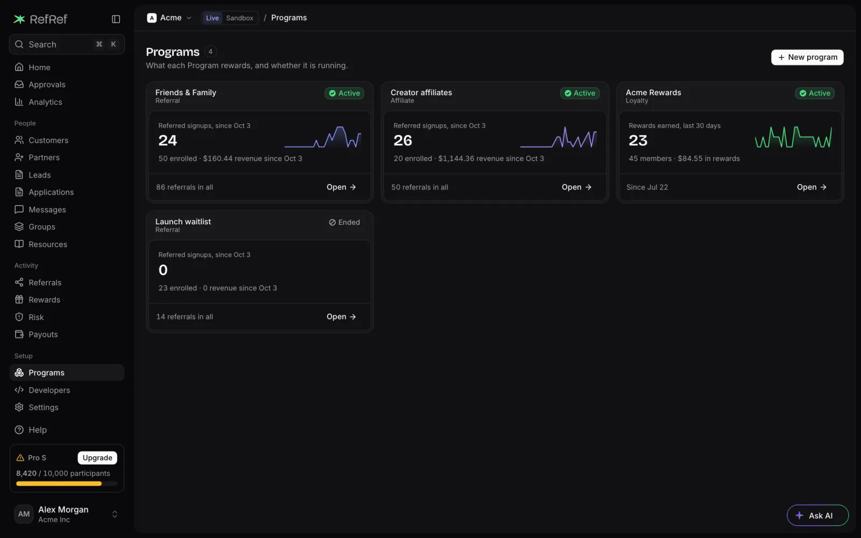Image resolution: width=861 pixels, height=538 pixels.
Task: Click the Payouts wallet icon
Action: tap(19, 334)
